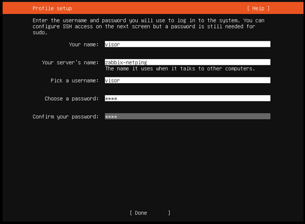Click the 'Your server's name:' label
305x224 pixels.
(70, 62)
